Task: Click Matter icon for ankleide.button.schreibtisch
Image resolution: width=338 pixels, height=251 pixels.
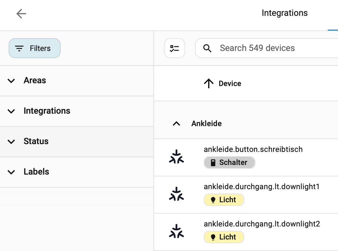Action: 176,157
